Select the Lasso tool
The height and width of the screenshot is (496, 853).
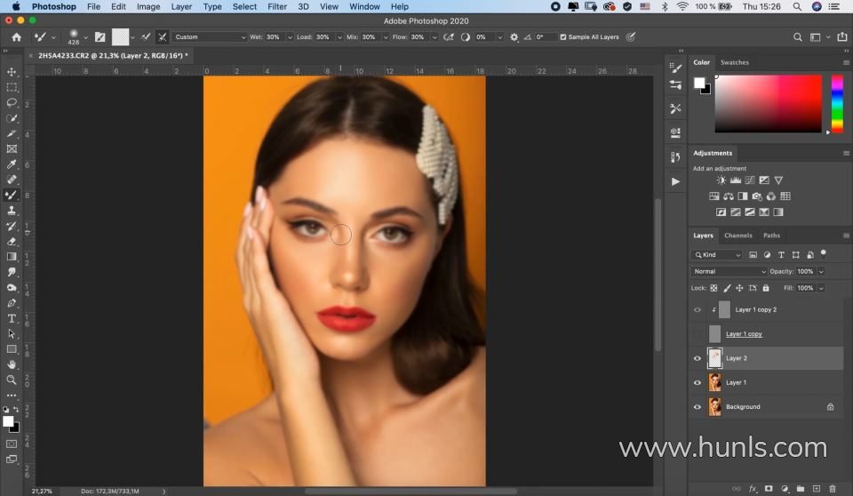(12, 103)
